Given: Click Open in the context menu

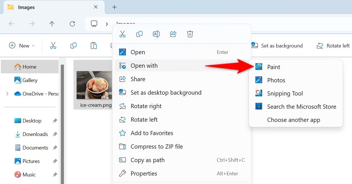Looking at the screenshot, I should [x=182, y=52].
